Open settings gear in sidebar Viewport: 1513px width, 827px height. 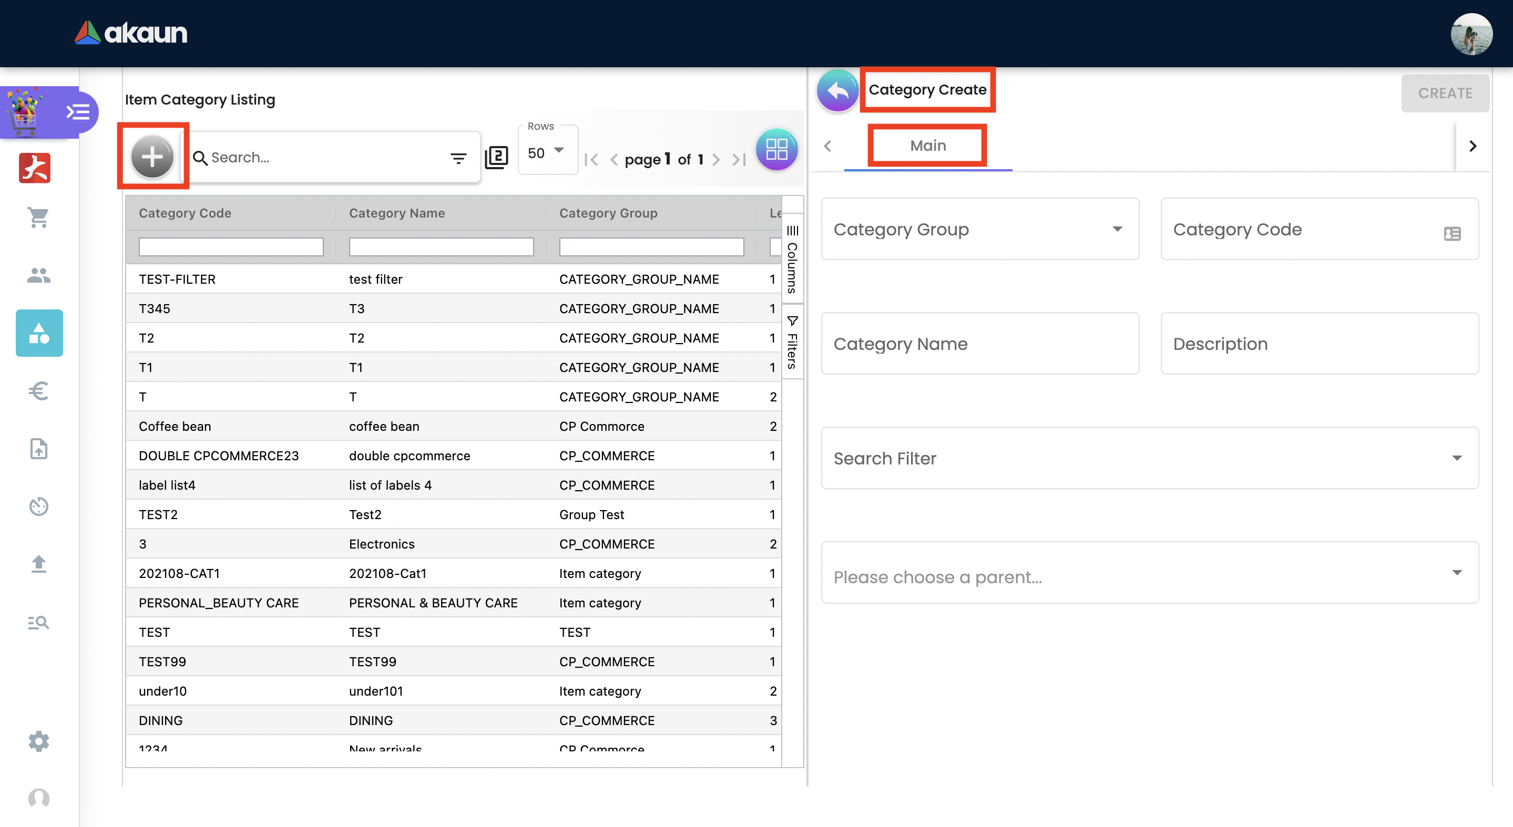point(39,741)
